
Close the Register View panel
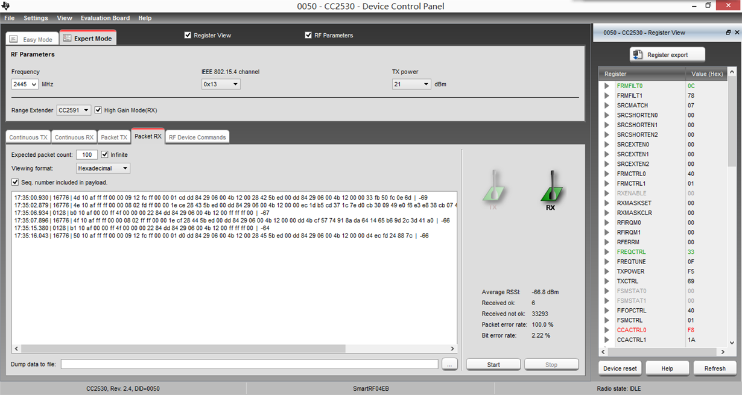(x=737, y=33)
